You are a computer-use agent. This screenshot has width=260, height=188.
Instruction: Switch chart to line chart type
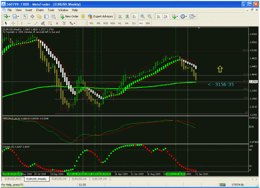[134, 16]
